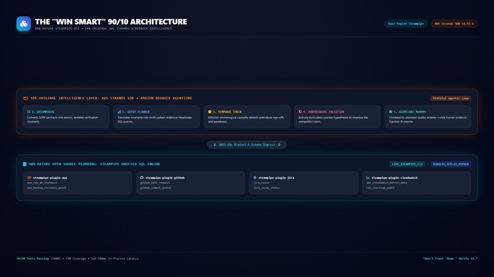Screen dimensions: 494x277
Task: Select the BUNDLED_REPLAY_MIRROR badge
Action: 451,164
